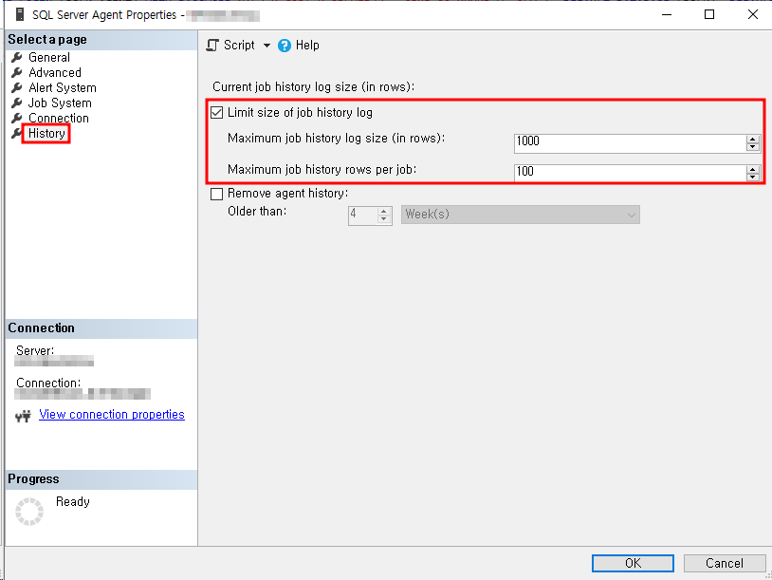Click the blue Help question mark icon
Image resolution: width=772 pixels, height=580 pixels.
[x=285, y=46]
